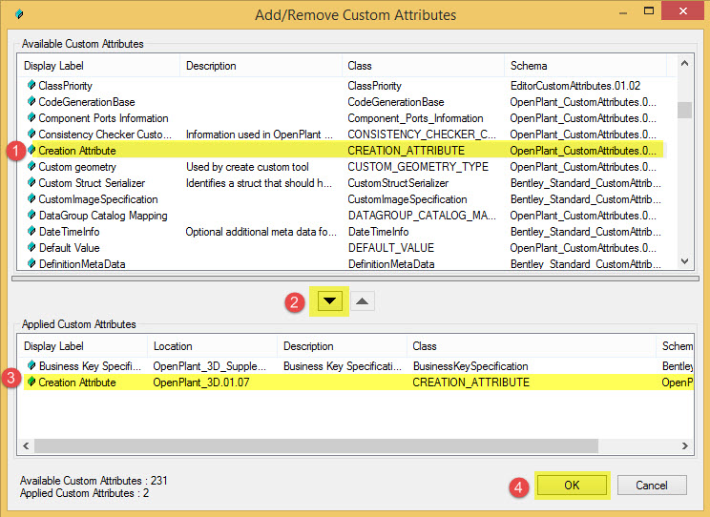The image size is (710, 517).
Task: Click the DateTimeInfo attribute icon
Action: pyautogui.click(x=31, y=232)
